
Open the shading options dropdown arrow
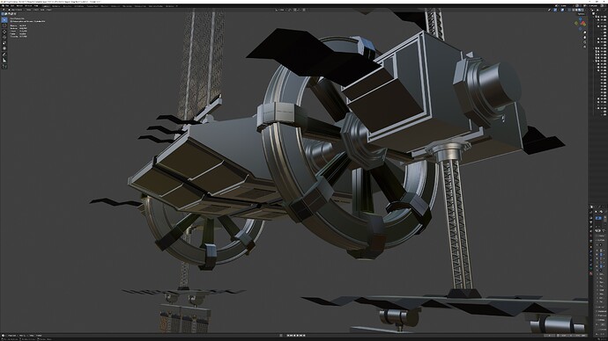585,10
